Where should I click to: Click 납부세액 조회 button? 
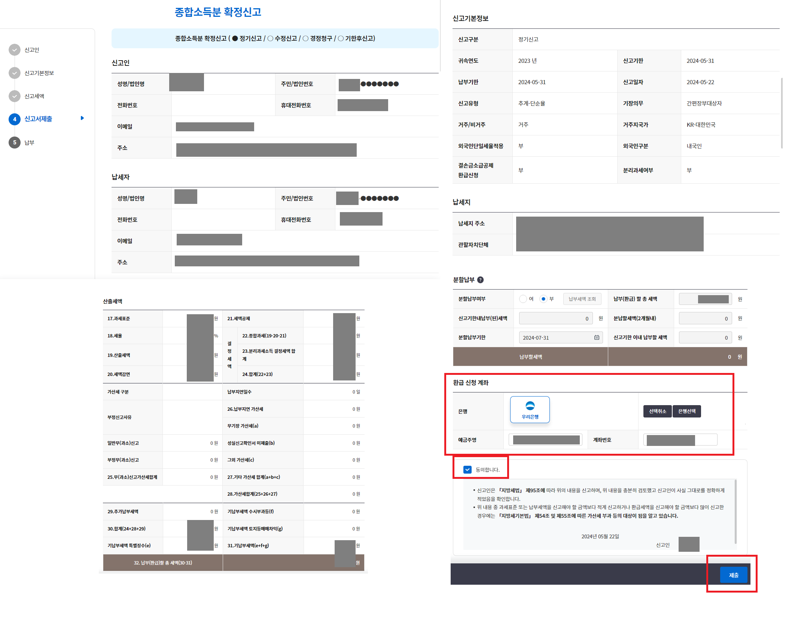582,299
